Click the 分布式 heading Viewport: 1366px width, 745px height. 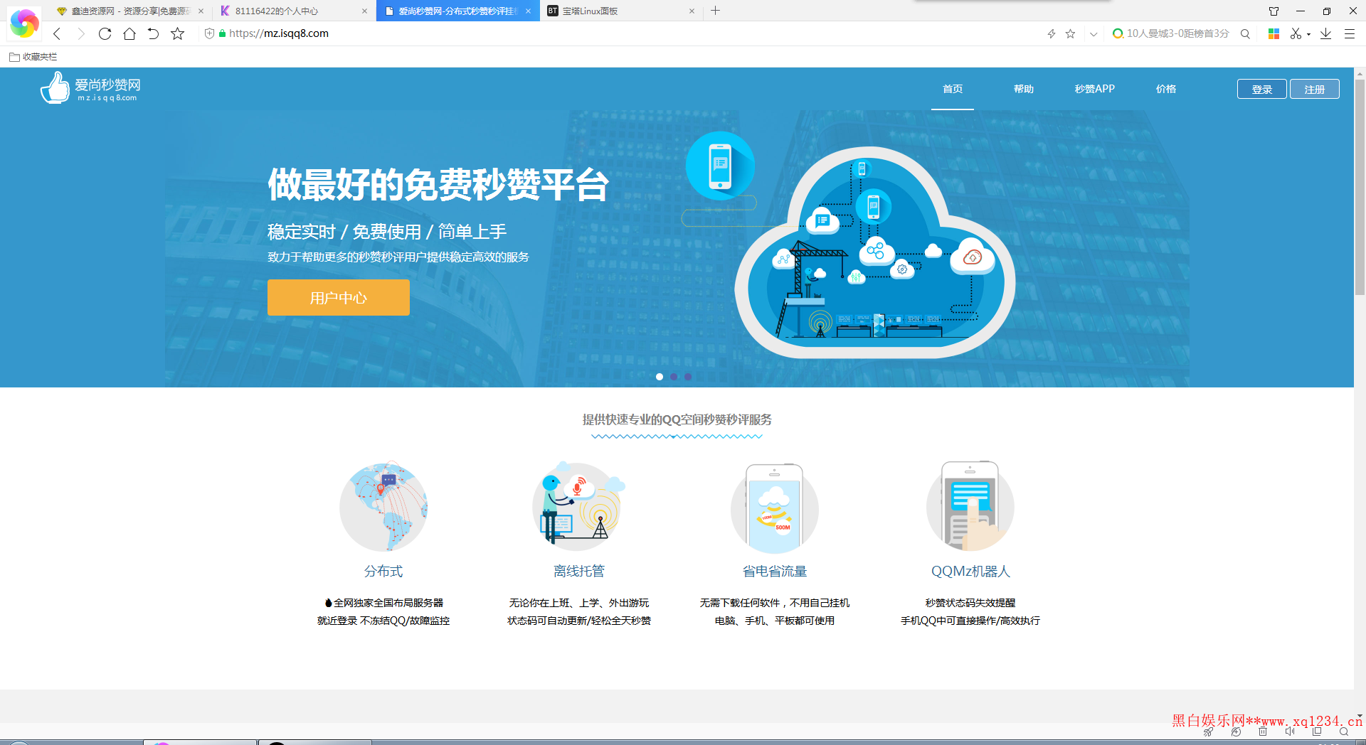tap(383, 571)
